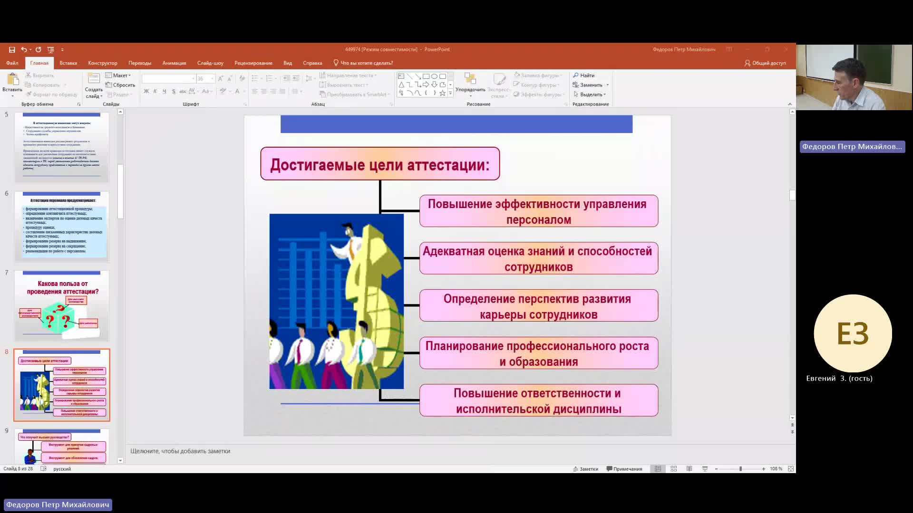This screenshot has width=913, height=513.
Task: Select slide 9 thumbnail
Action: [62, 446]
